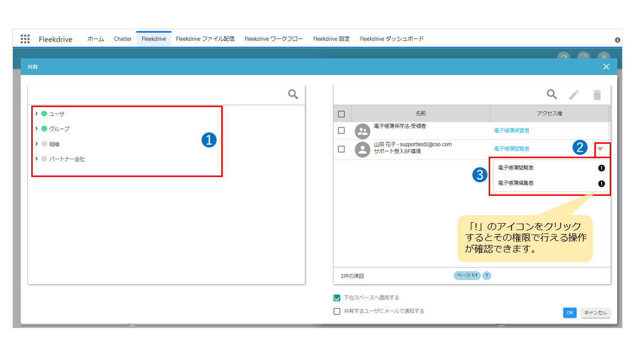This screenshot has height=357, width=635.
Task: Click the small info icon at top right
Action: 618,40
